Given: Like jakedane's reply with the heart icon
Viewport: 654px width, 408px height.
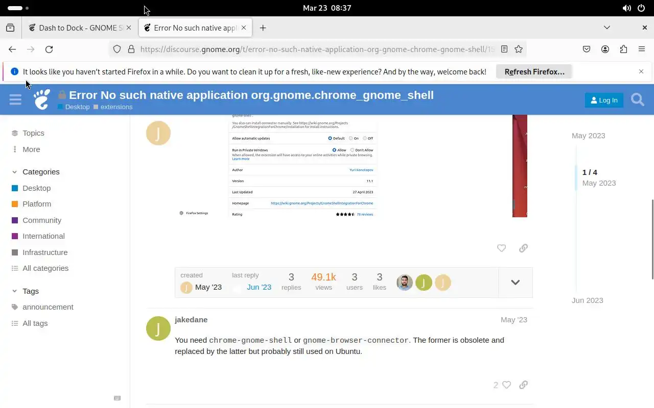Looking at the screenshot, I should [506, 385].
